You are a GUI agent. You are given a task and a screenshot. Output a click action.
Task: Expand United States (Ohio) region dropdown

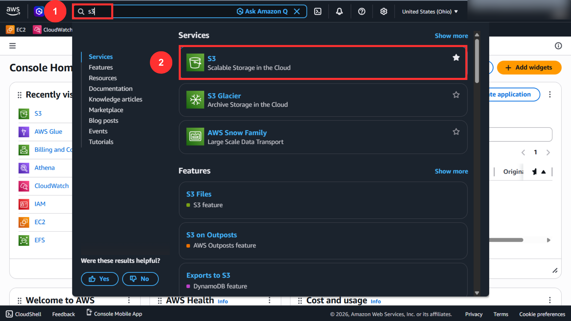(430, 12)
